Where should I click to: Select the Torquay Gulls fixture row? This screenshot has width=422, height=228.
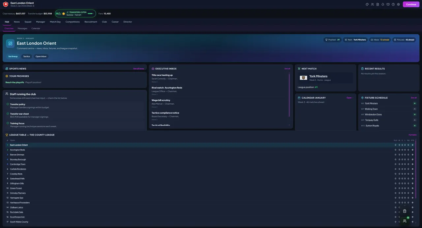click(x=389, y=120)
